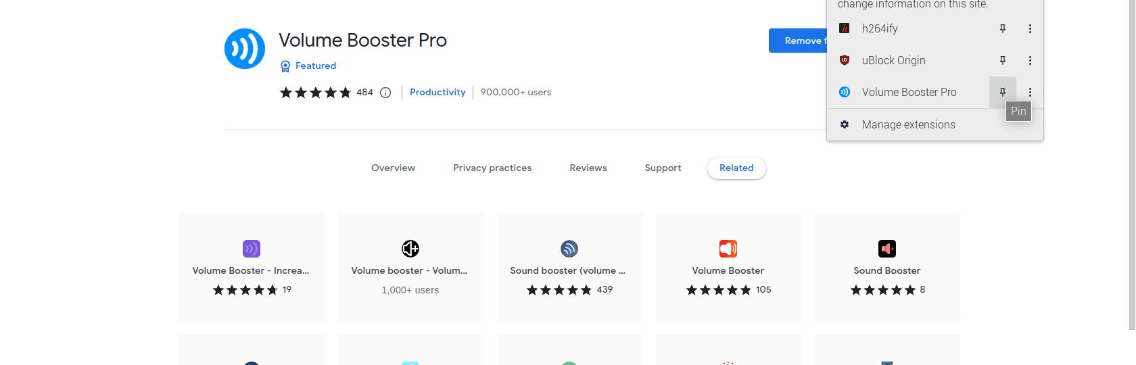This screenshot has height=365, width=1136.
Task: Click the rating info icon beside 484
Action: (385, 93)
